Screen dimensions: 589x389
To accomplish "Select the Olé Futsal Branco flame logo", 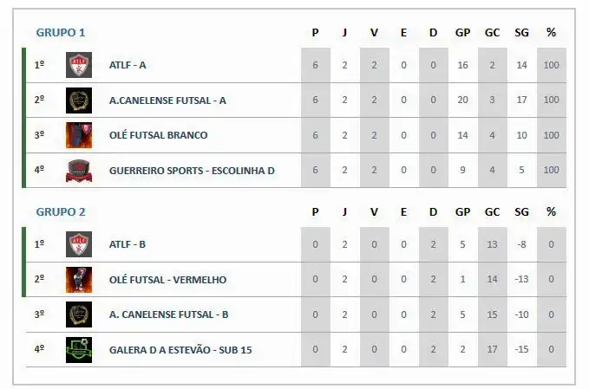I will (79, 135).
